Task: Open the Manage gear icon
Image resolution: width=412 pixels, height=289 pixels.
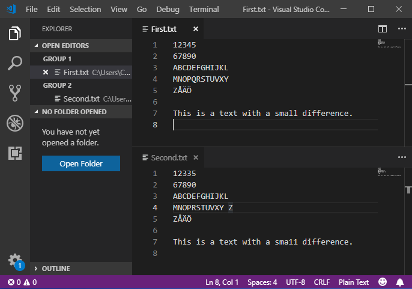Action: click(15, 261)
